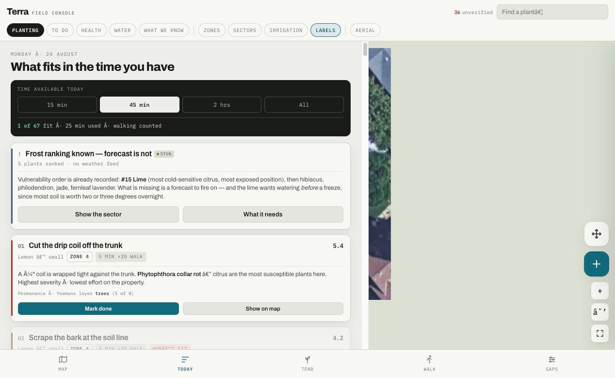Activate the four-arrow pan map button

(x=597, y=234)
